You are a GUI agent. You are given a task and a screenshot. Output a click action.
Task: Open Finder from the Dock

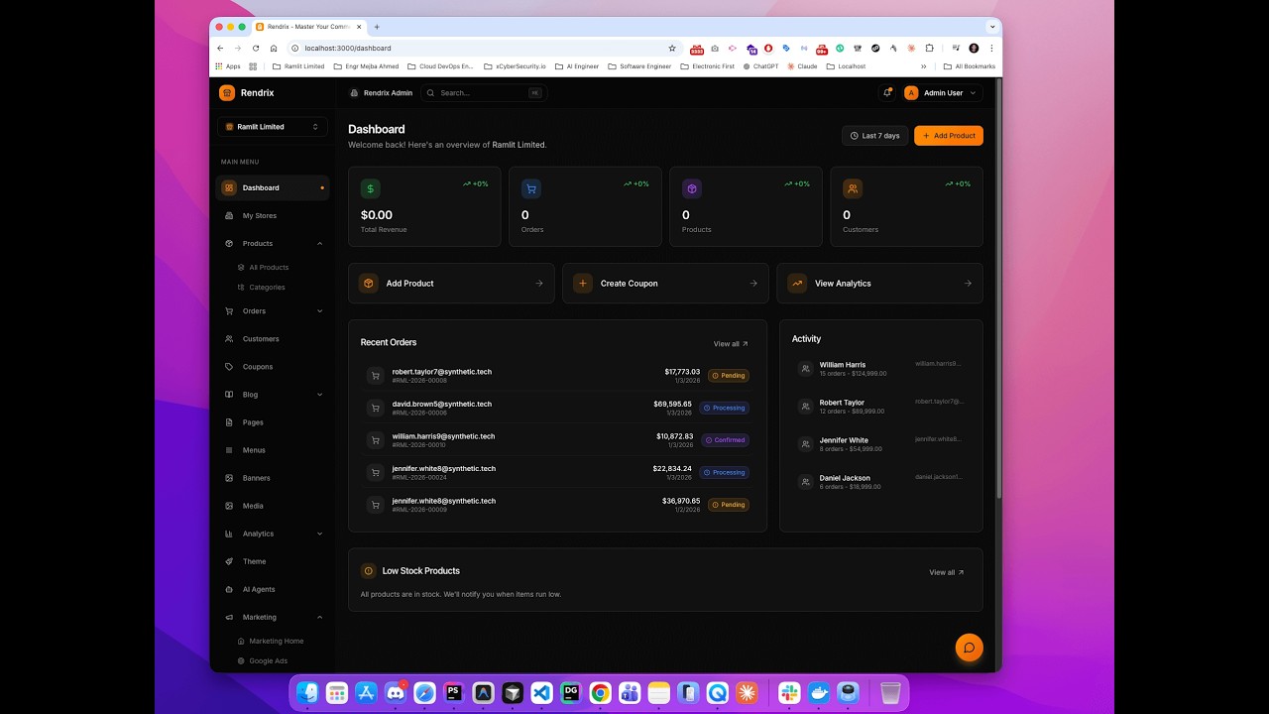pos(308,693)
